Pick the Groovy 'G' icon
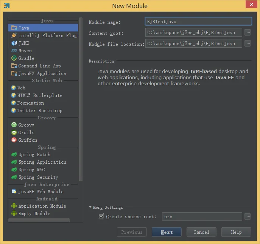Image resolution: width=260 pixels, height=244 pixels. coord(14,125)
